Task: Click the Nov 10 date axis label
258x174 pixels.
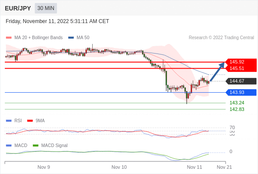Action: tap(119, 167)
